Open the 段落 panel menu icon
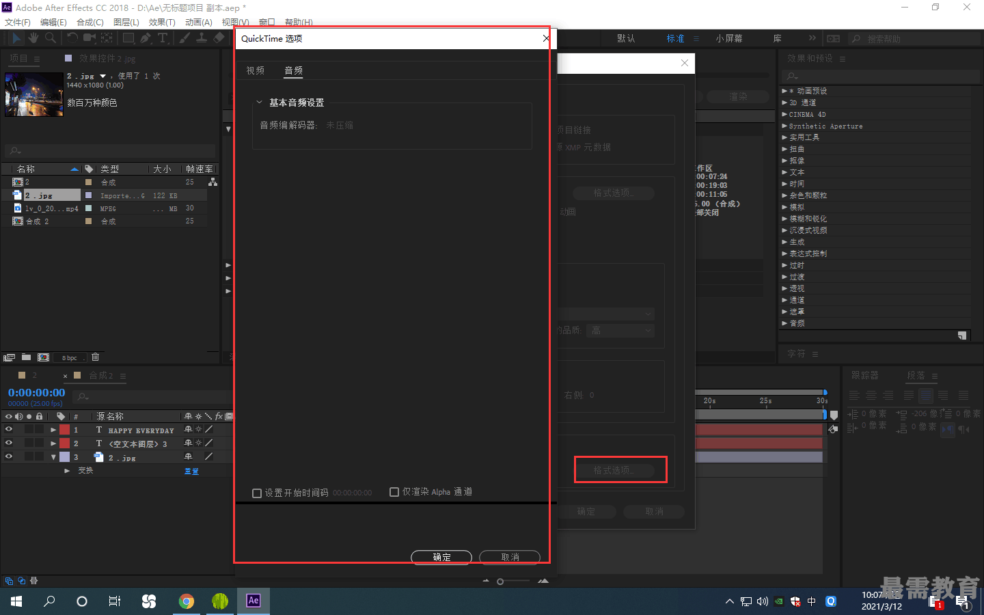Screen dimensions: 984x615 (x=934, y=377)
